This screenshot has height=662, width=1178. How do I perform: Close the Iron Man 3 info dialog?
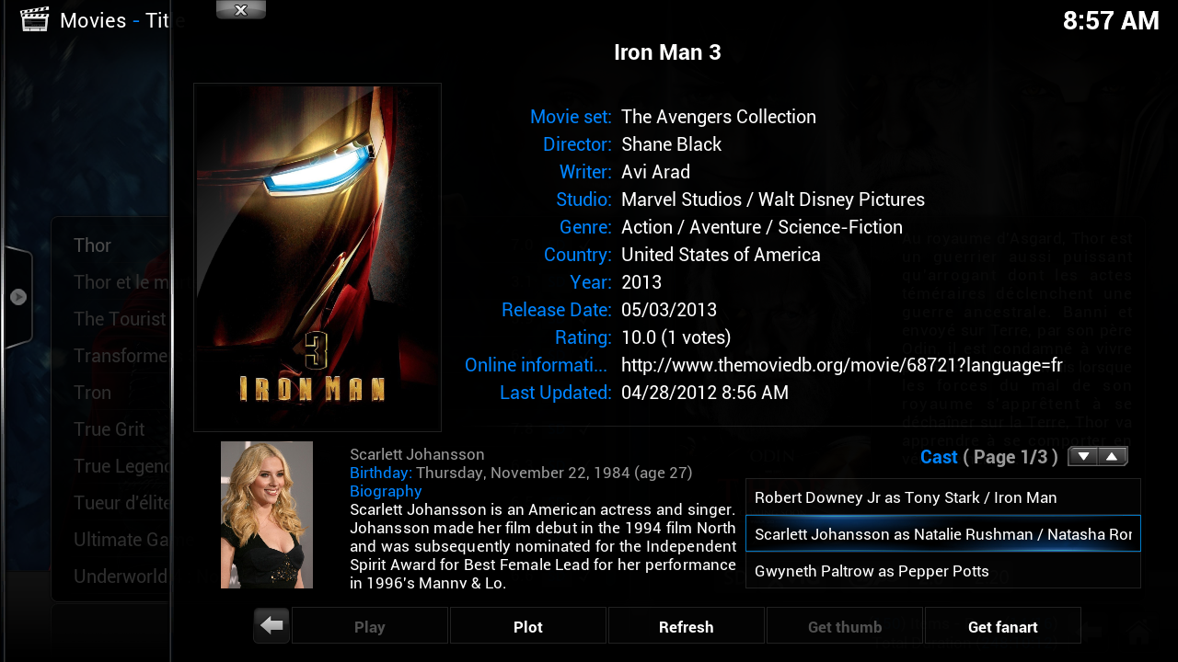coord(241,10)
